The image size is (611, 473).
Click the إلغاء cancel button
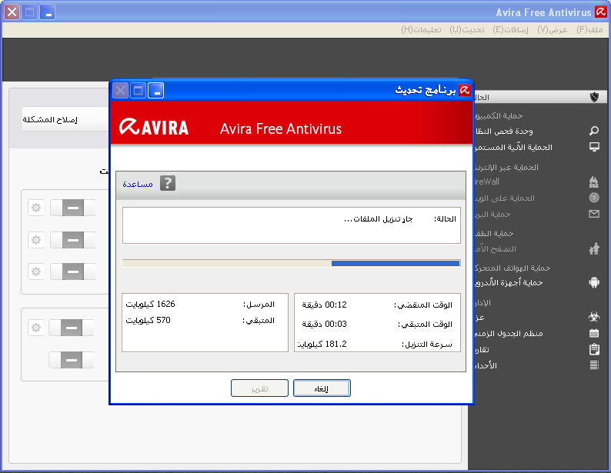click(x=322, y=388)
